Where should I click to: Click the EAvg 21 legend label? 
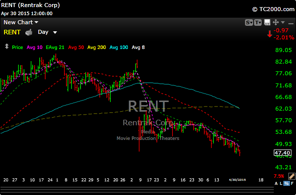tap(55, 47)
